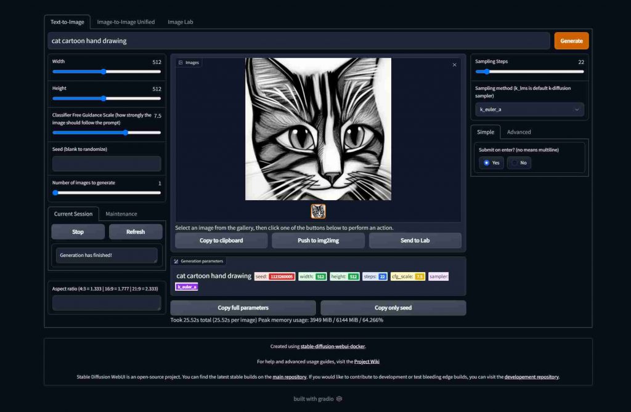
Task: Select Yes for submit on enter
Action: point(491,163)
